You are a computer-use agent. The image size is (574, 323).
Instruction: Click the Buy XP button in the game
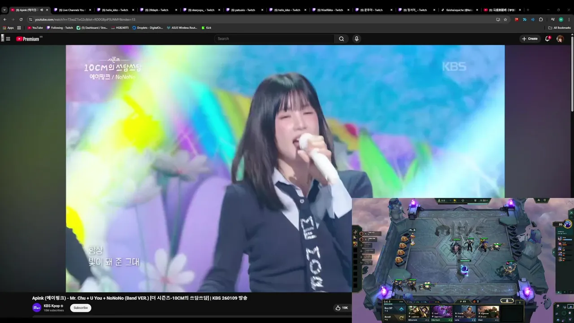pos(394,309)
